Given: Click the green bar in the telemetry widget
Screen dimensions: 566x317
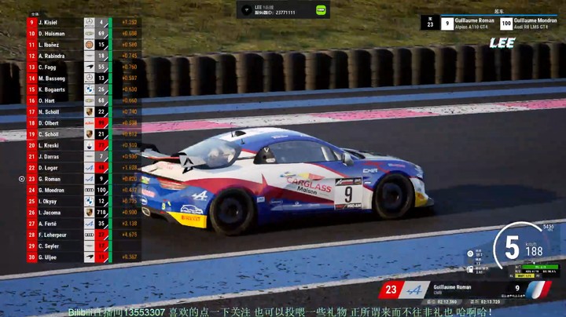Looking at the screenshot, I should click(x=539, y=267).
